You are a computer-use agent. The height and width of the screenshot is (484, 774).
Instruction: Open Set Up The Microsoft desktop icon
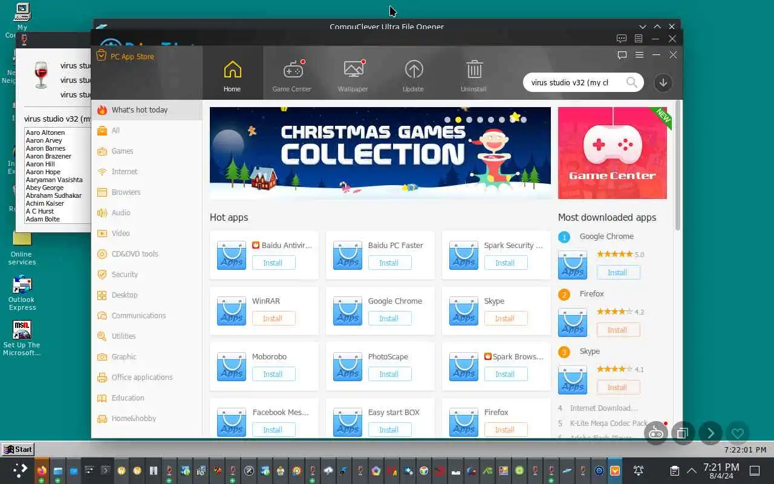pyautogui.click(x=22, y=338)
